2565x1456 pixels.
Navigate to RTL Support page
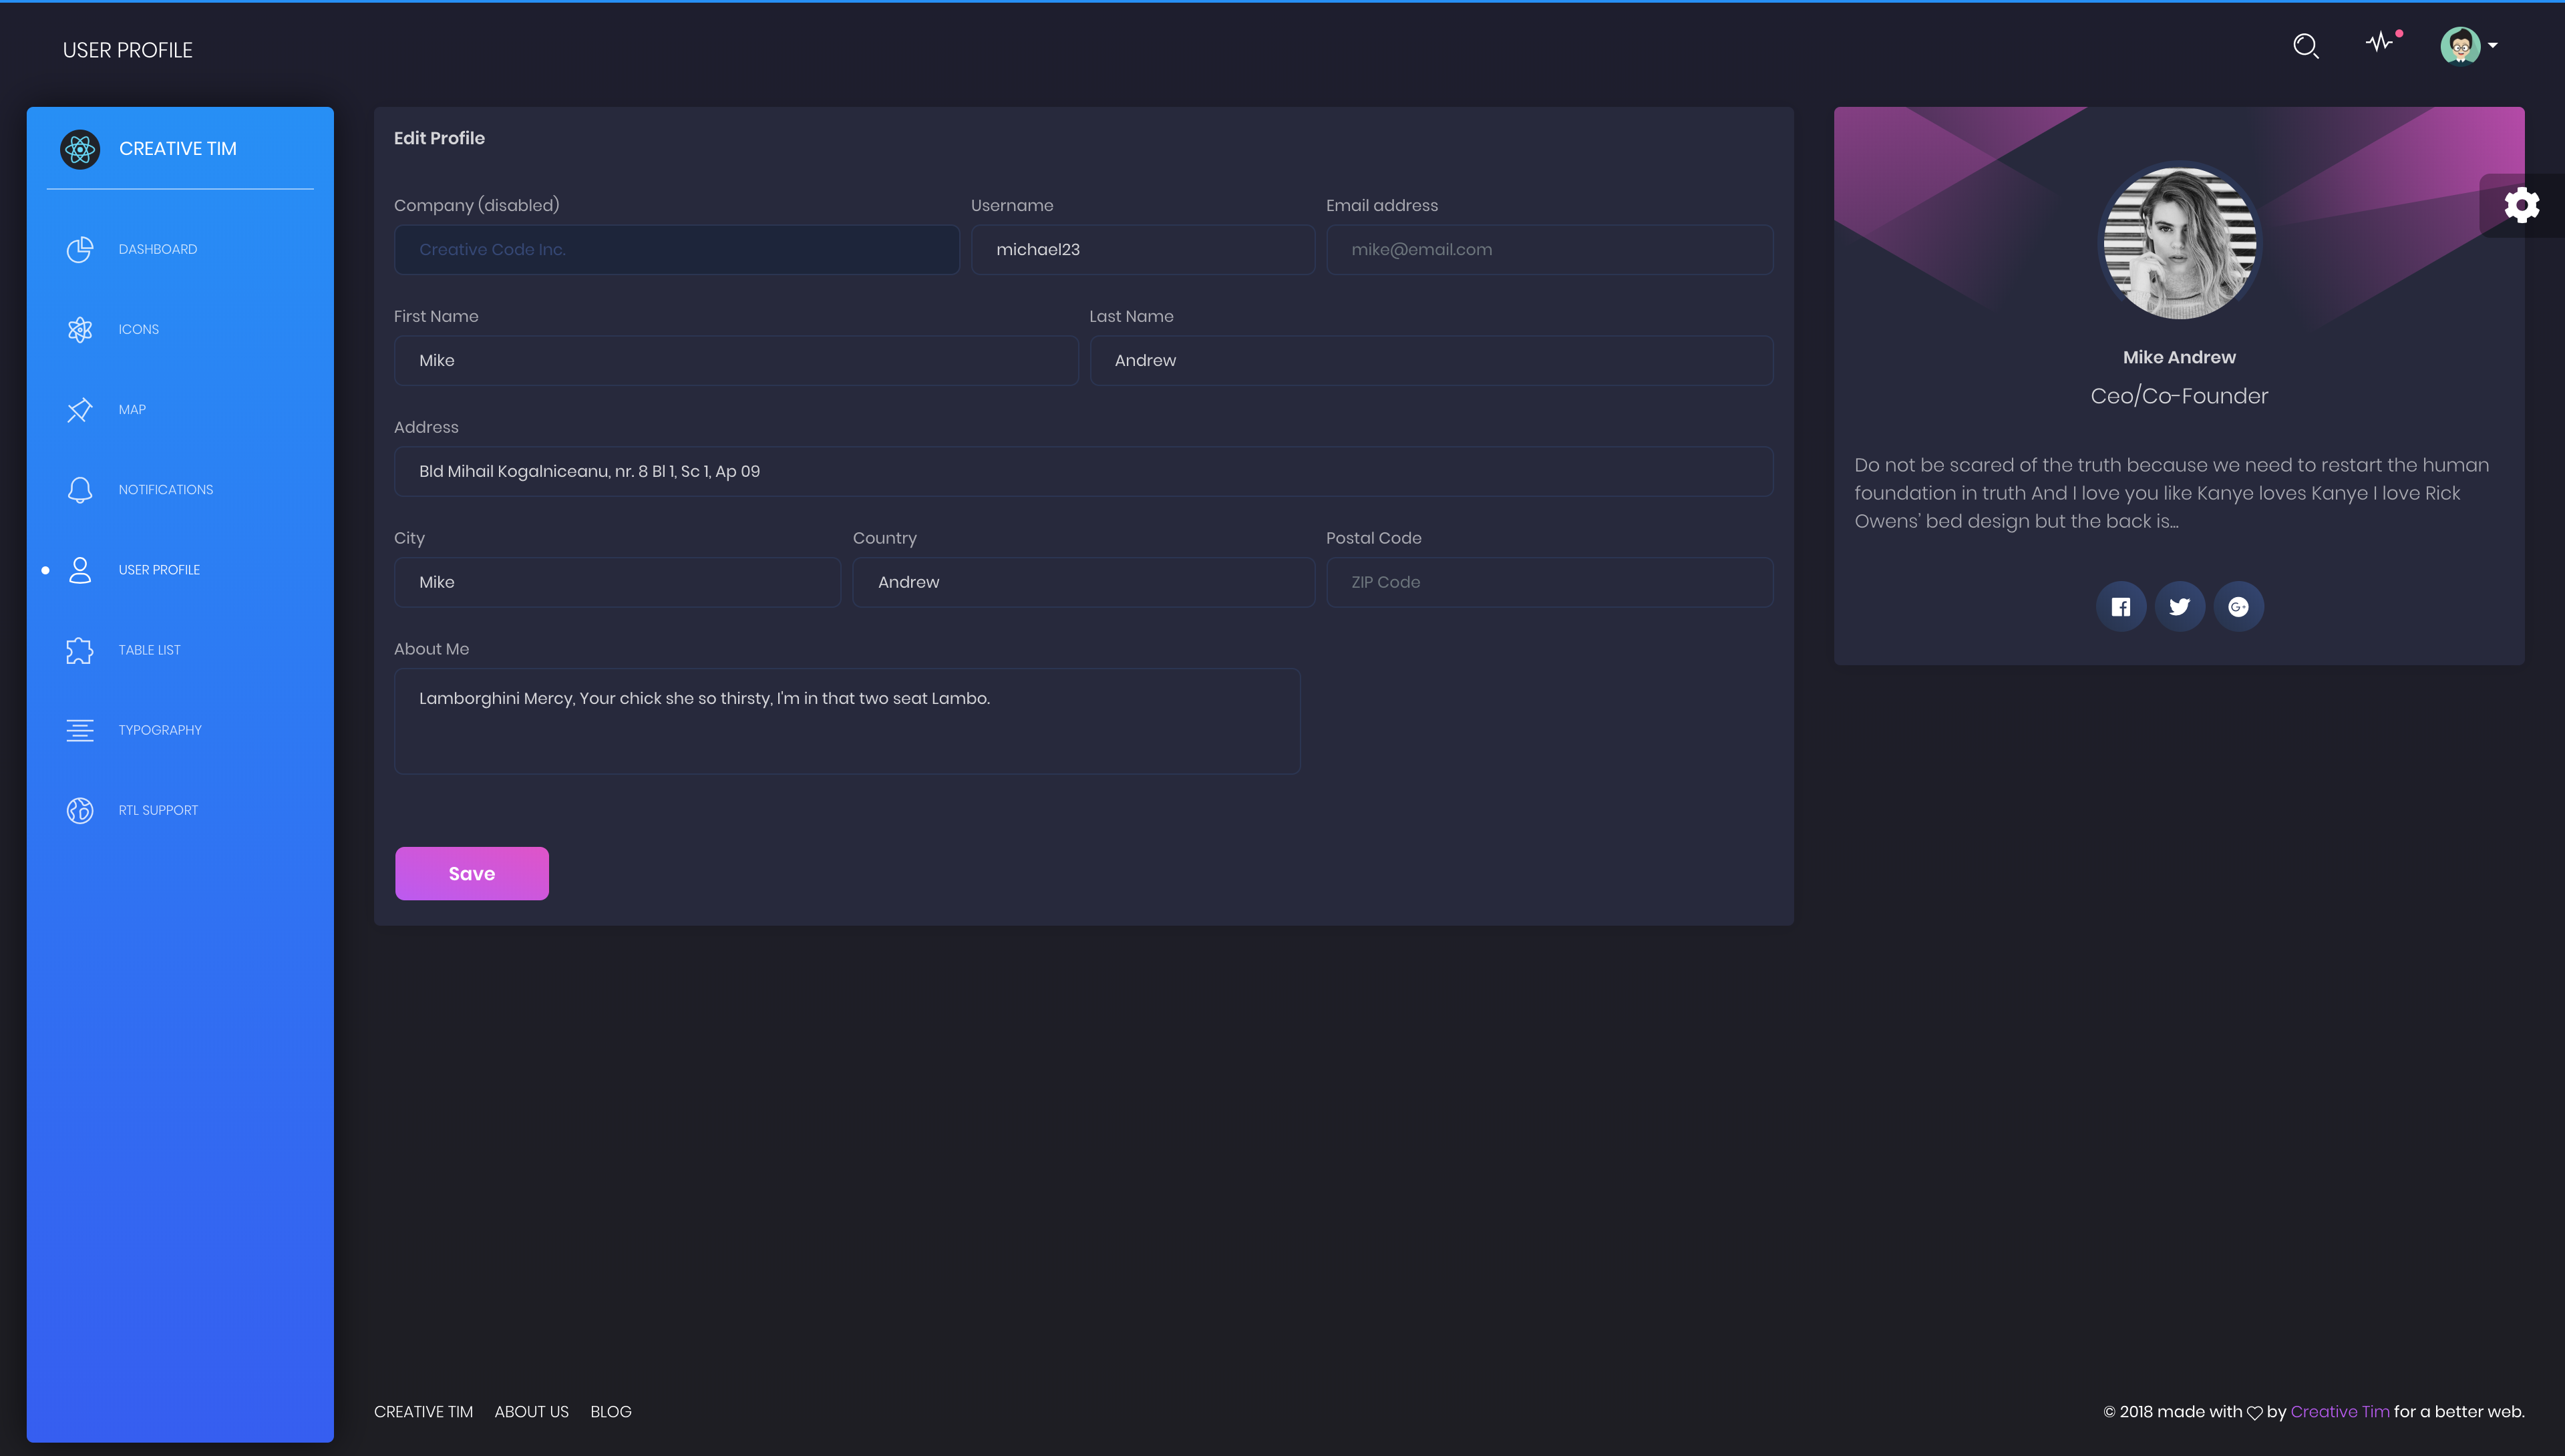pyautogui.click(x=158, y=810)
